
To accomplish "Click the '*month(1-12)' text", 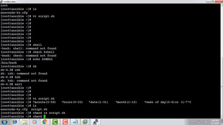I will (x=126, y=102).
